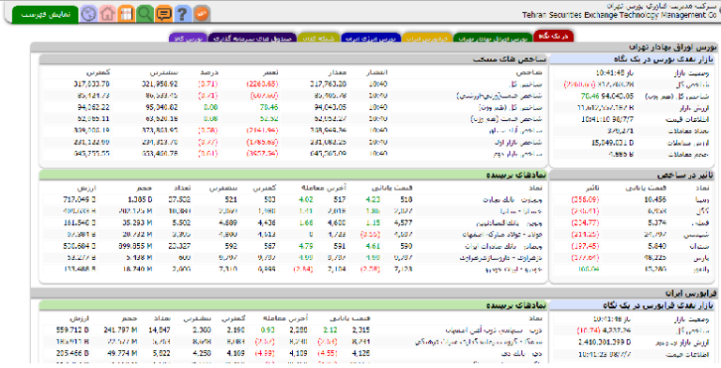Viewport: 721px width, 368px height.
Task: Select صندوق های سرمایه گذاری tab
Action: point(253,38)
